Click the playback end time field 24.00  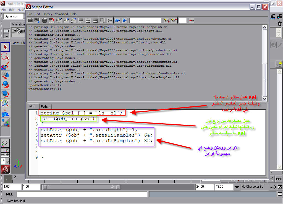point(205,187)
